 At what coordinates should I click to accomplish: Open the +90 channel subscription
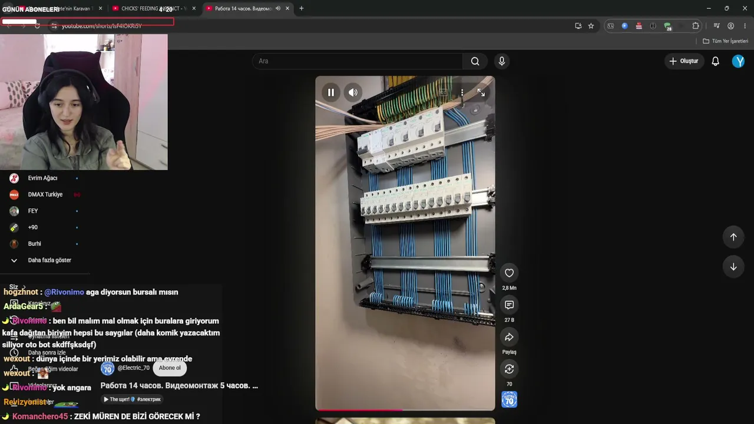[33, 227]
